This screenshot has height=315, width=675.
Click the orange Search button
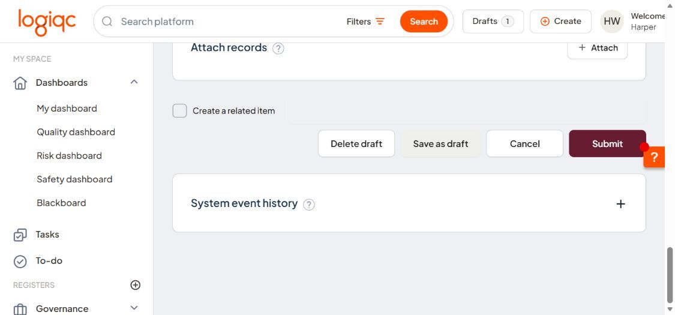click(424, 22)
